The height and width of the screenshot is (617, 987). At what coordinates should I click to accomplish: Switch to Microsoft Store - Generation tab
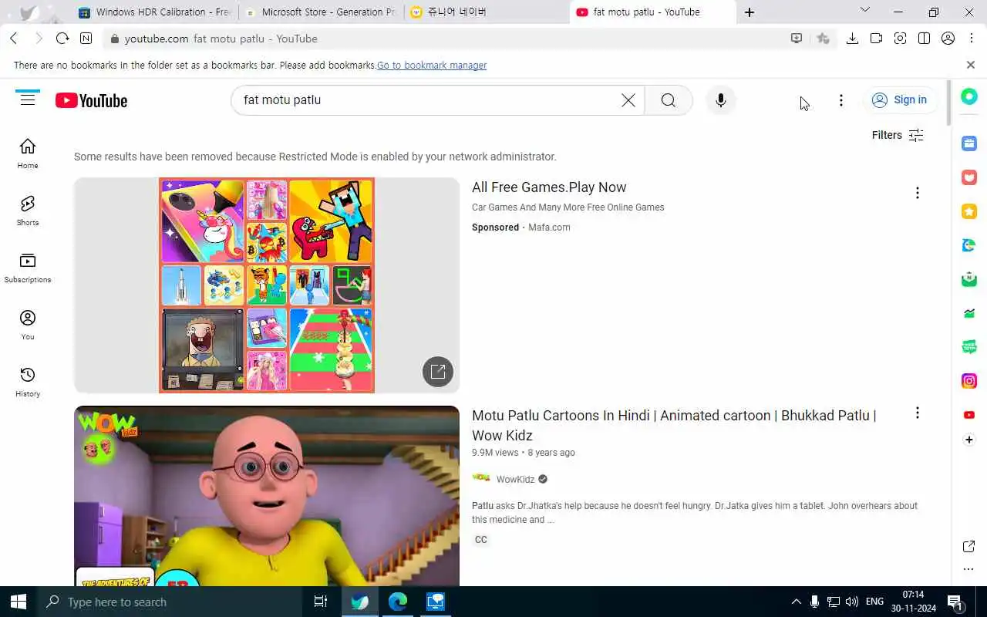tap(320, 12)
